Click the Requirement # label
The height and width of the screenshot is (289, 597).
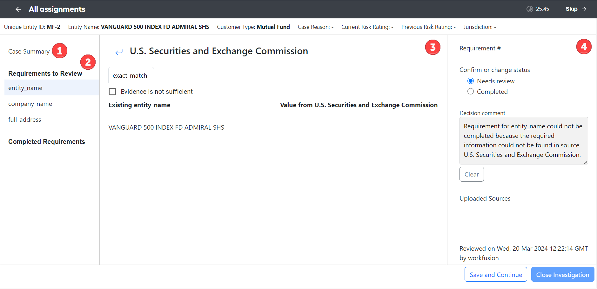[x=480, y=48]
